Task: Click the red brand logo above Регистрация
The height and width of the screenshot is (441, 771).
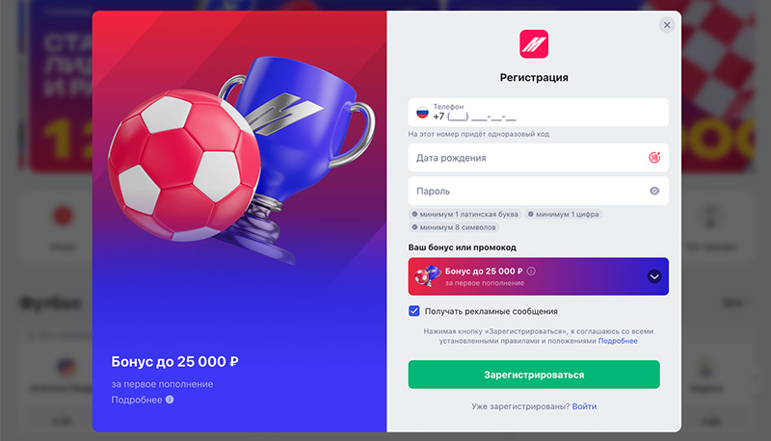Action: (x=534, y=44)
